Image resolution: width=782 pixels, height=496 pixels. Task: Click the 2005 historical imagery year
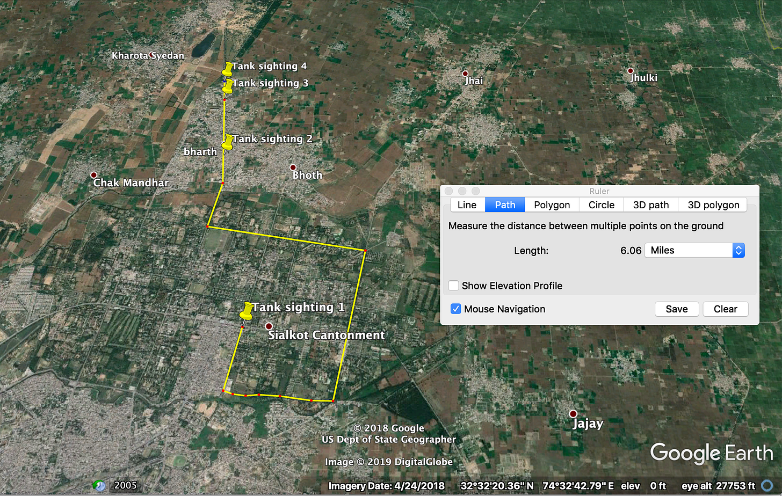click(125, 485)
